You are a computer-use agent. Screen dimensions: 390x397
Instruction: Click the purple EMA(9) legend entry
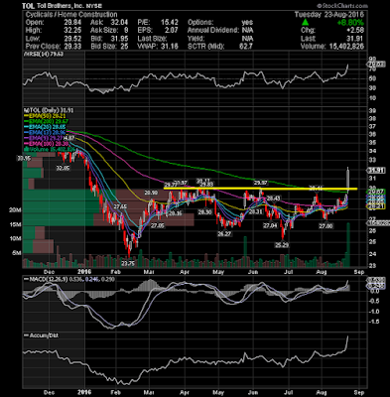[43, 138]
